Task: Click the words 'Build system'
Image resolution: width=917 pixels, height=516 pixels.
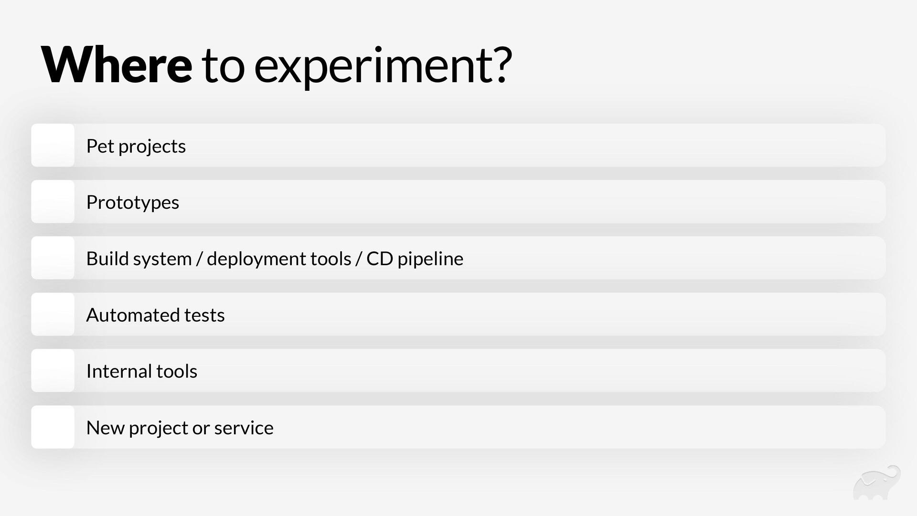Action: (139, 259)
